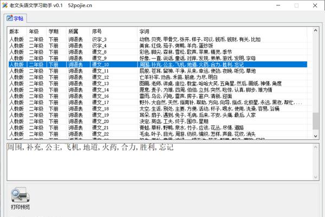The image size is (325, 217).
Task: Select the 课文_13 row
Action: [x=158, y=83]
